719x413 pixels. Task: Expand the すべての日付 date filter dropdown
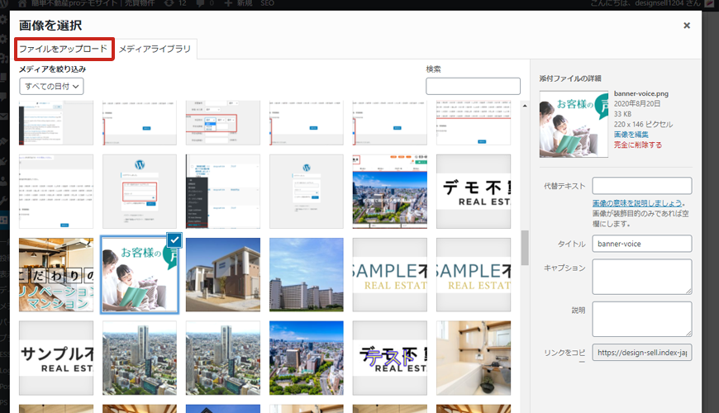click(51, 85)
